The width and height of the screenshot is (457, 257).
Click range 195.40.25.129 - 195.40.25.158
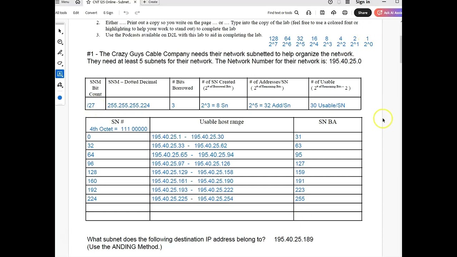coord(192,172)
